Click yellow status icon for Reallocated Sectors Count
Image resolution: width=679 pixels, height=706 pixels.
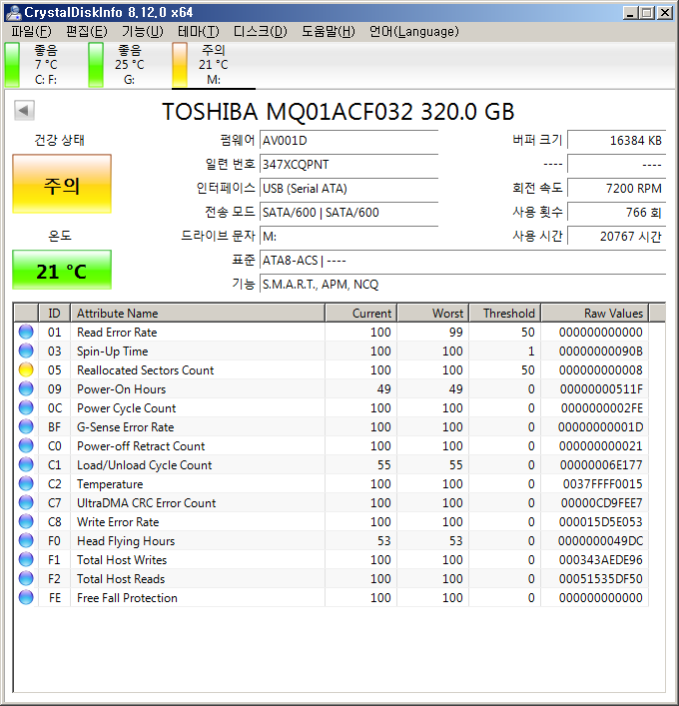point(26,370)
